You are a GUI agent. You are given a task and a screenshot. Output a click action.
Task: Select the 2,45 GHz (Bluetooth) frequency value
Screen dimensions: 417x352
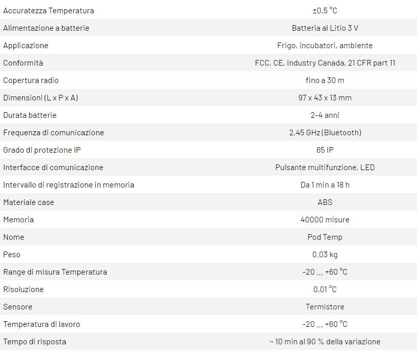(325, 133)
